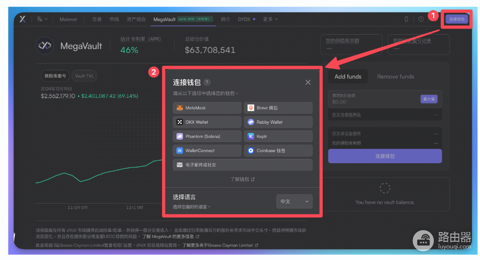Open the help question-mark icon in header
480x260 pixels.
click(x=421, y=19)
